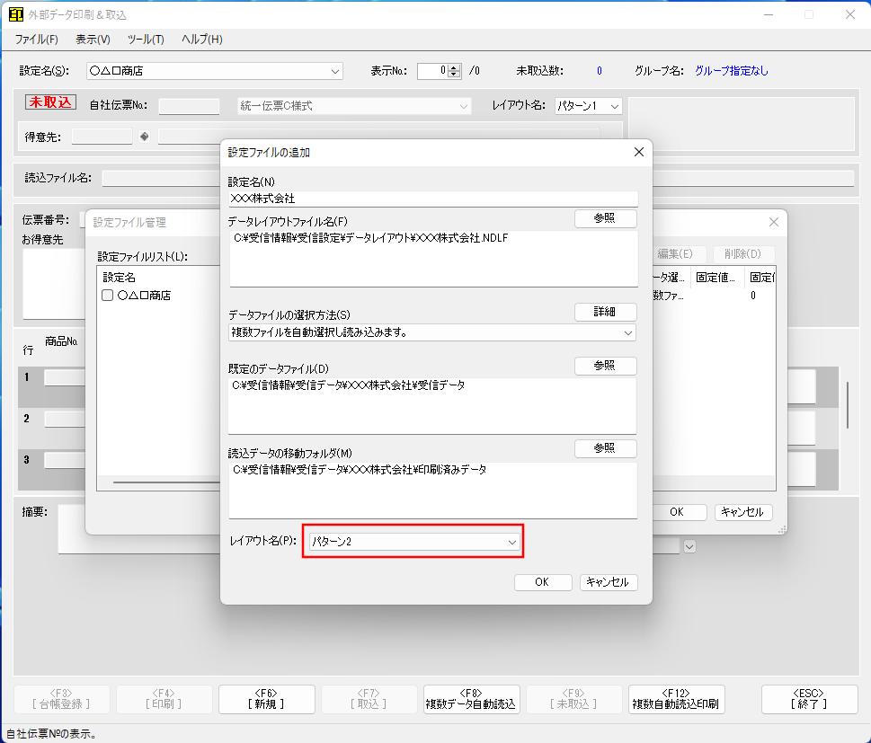Click the app icon in title bar

pos(15,14)
